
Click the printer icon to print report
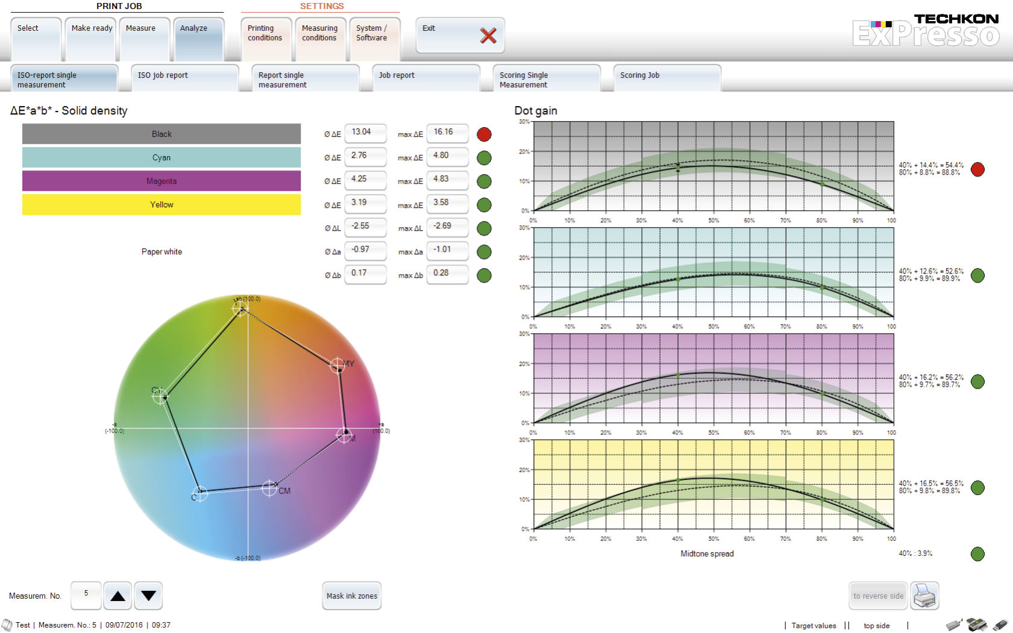924,596
